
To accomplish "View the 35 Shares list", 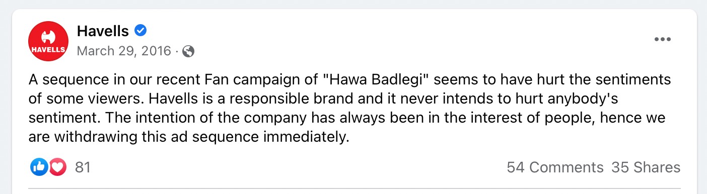I will [x=646, y=167].
